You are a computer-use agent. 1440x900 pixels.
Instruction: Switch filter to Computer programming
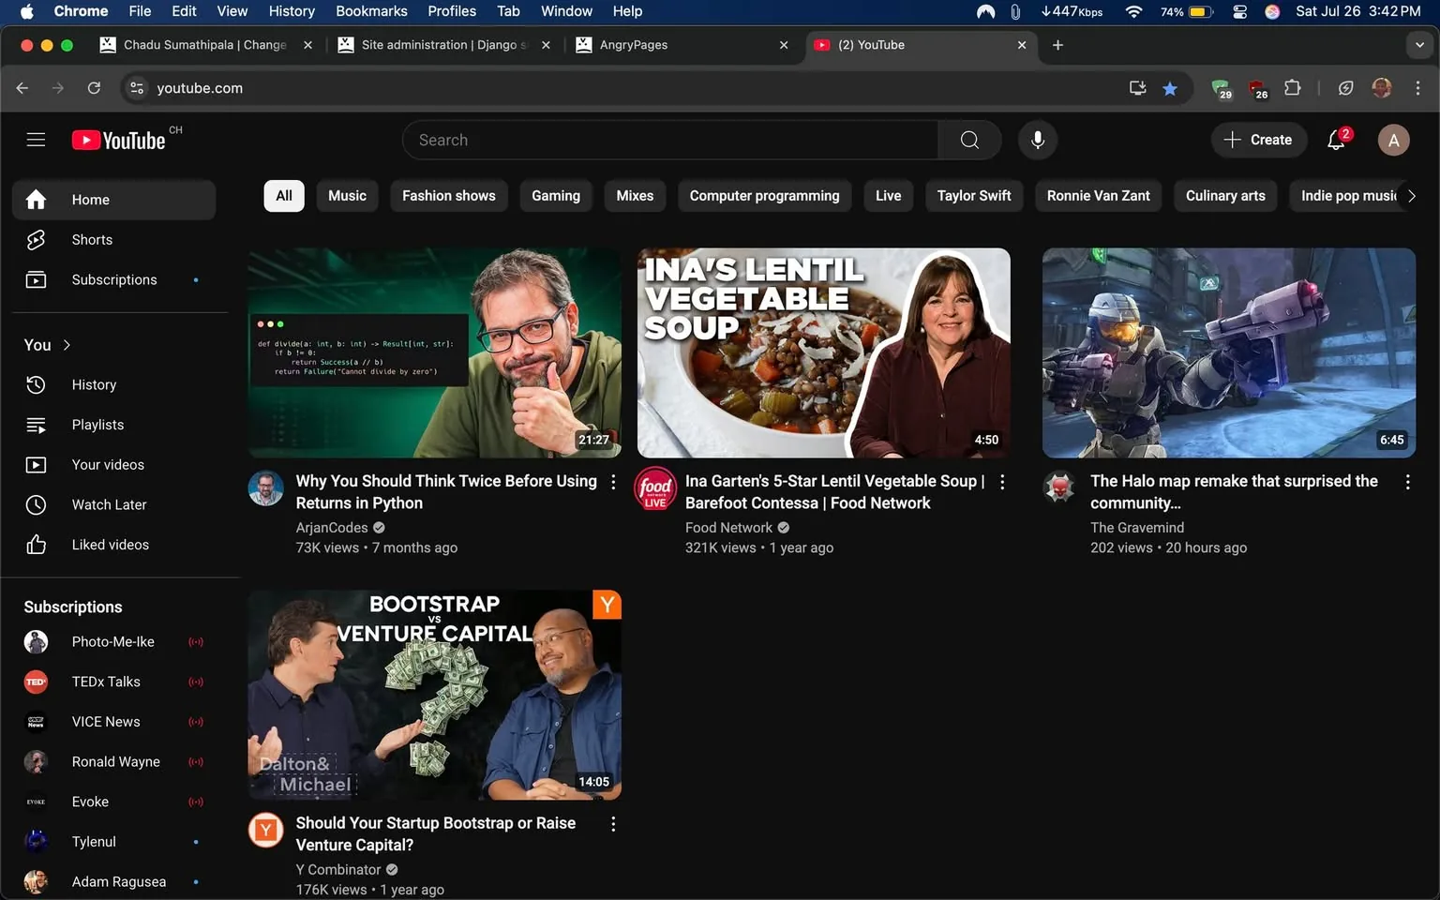click(x=764, y=195)
